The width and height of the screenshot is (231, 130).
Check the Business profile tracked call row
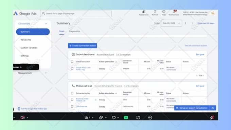pos(72,100)
